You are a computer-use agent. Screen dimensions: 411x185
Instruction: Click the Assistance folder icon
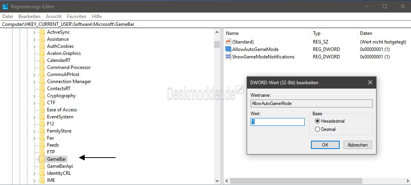click(x=42, y=39)
